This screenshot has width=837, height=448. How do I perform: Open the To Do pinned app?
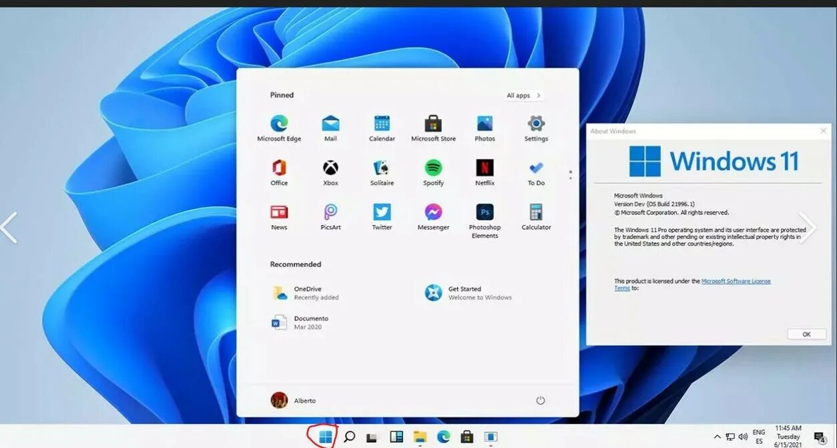(x=536, y=172)
